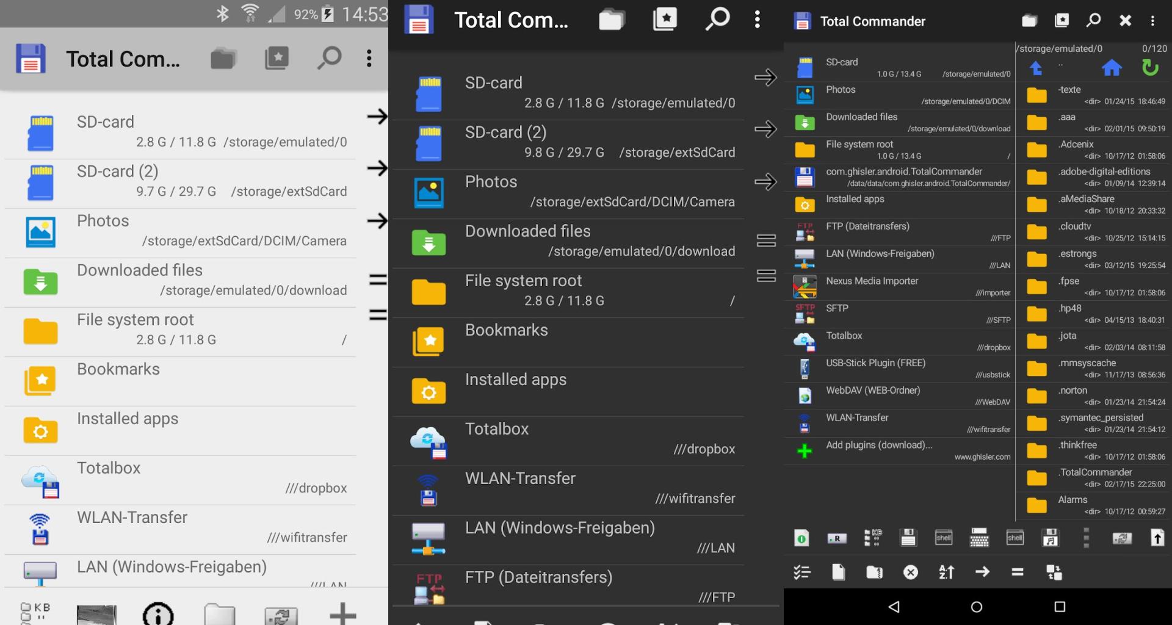This screenshot has width=1172, height=625.
Task: Tap Add plugins (download)... link
Action: [900, 450]
